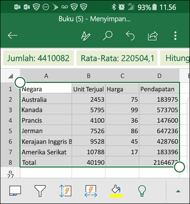Screen dimensions: 190x204
Task: Tap the column width autofit icon
Action: click(x=91, y=191)
